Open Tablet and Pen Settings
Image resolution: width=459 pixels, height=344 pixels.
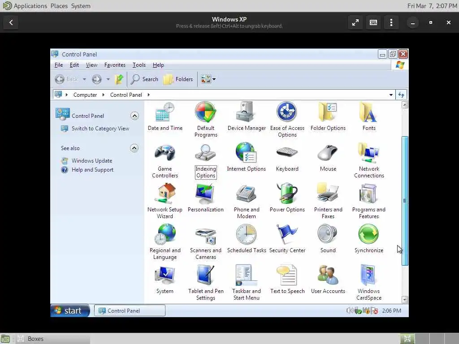pyautogui.click(x=206, y=283)
